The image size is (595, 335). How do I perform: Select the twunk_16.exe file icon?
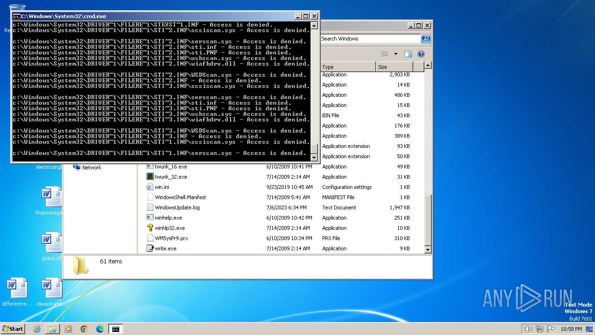(150, 167)
